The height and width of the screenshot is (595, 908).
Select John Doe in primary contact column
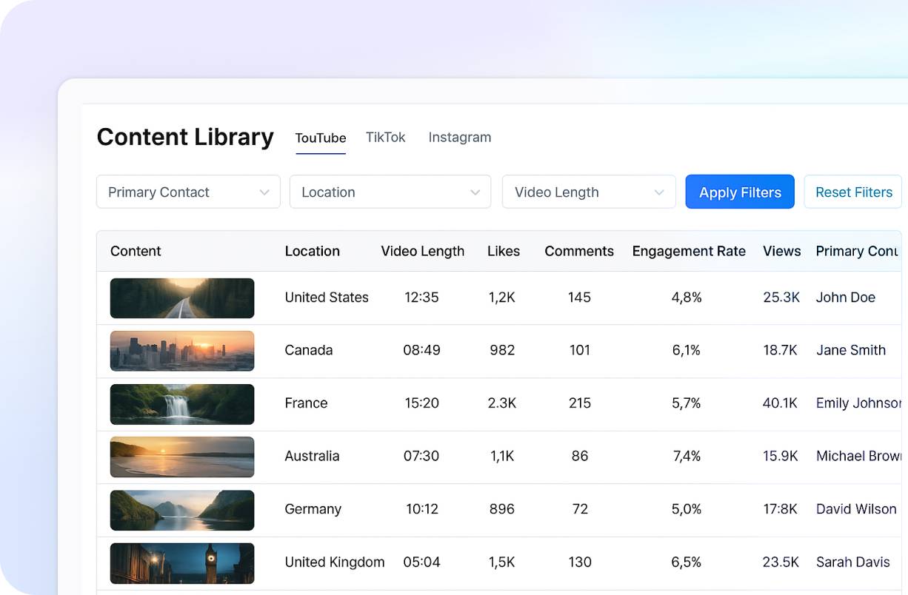pos(845,297)
